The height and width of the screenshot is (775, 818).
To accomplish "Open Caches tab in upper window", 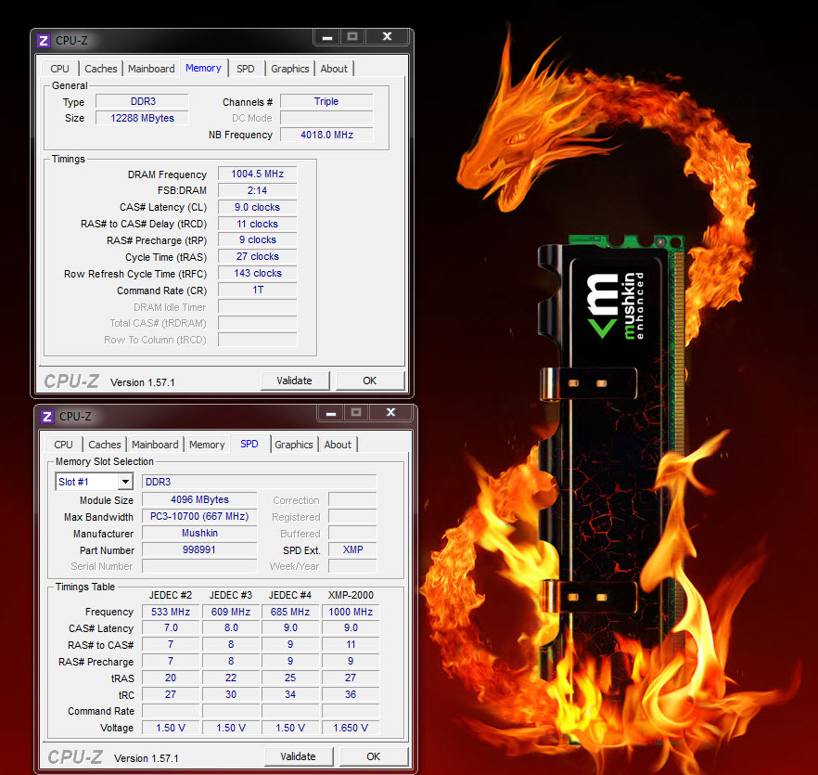I will coord(101,69).
